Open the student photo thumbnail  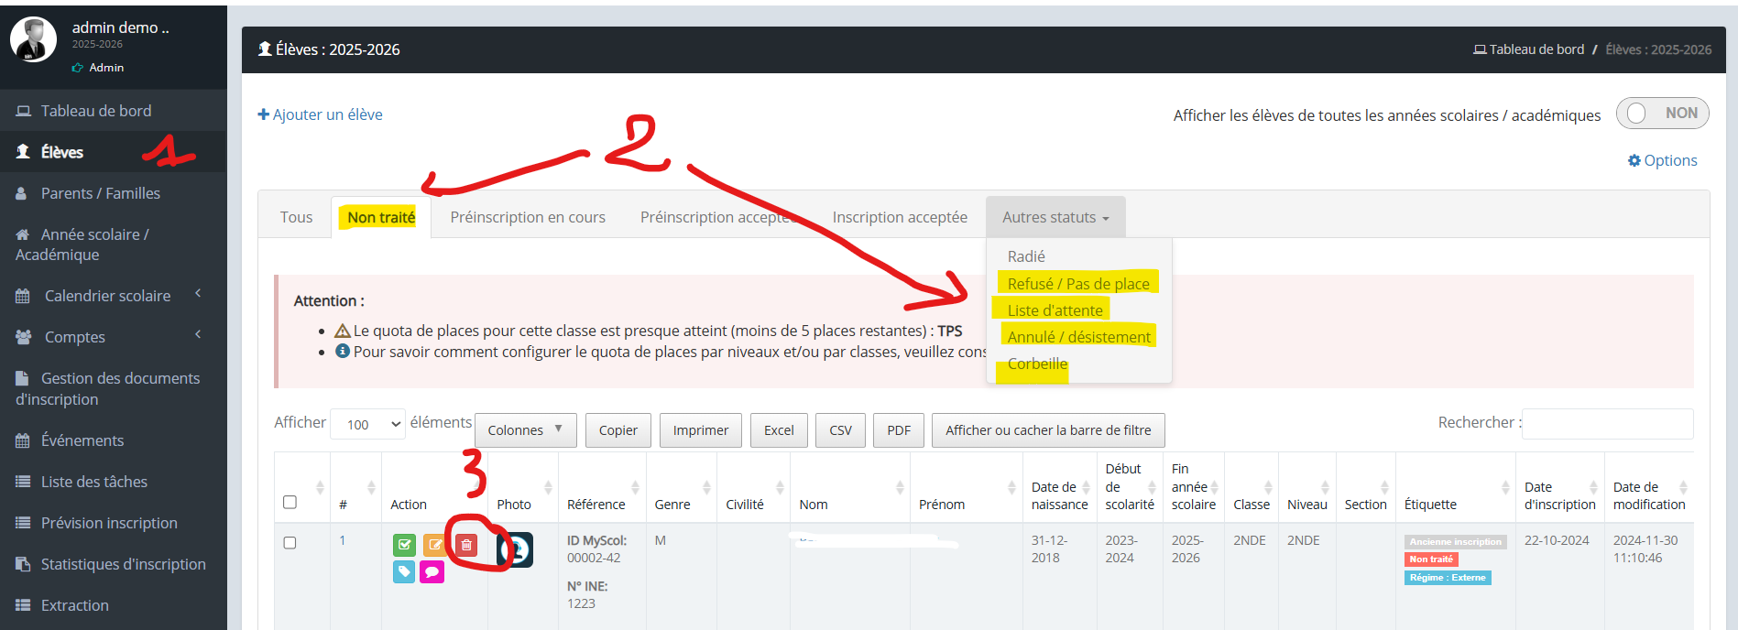[x=515, y=549]
